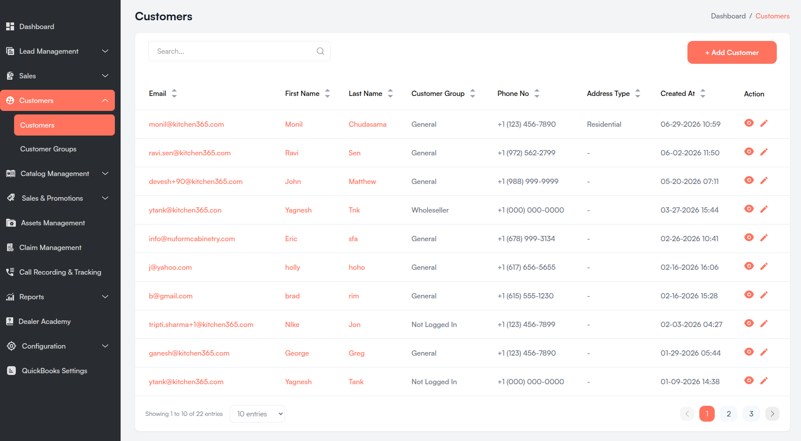Go to page 2
The height and width of the screenshot is (441, 801).
coord(729,414)
